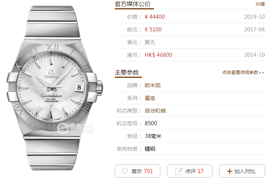Like this watch via 喜欢 791 button
The width and height of the screenshot is (268, 178).
tap(138, 171)
